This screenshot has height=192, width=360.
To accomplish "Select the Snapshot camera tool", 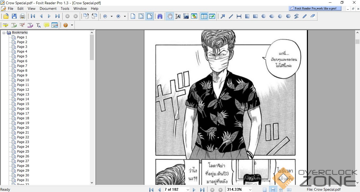I will (x=186, y=16).
